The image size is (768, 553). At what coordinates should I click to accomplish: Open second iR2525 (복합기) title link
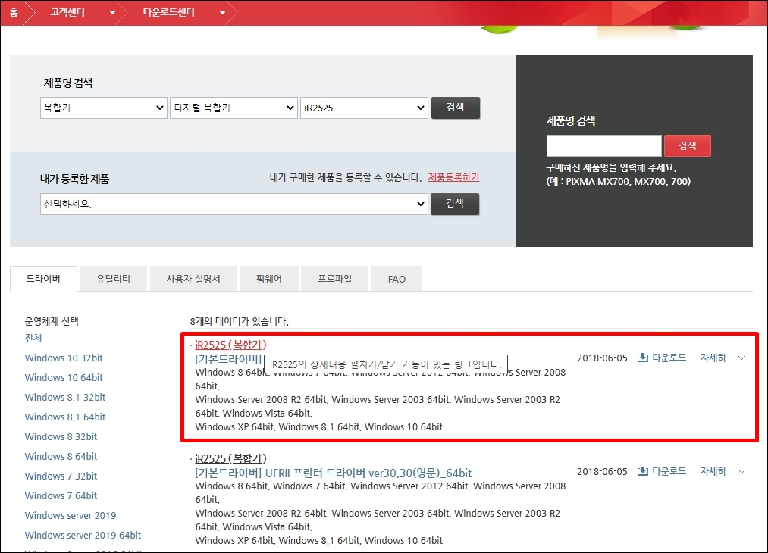[x=230, y=458]
